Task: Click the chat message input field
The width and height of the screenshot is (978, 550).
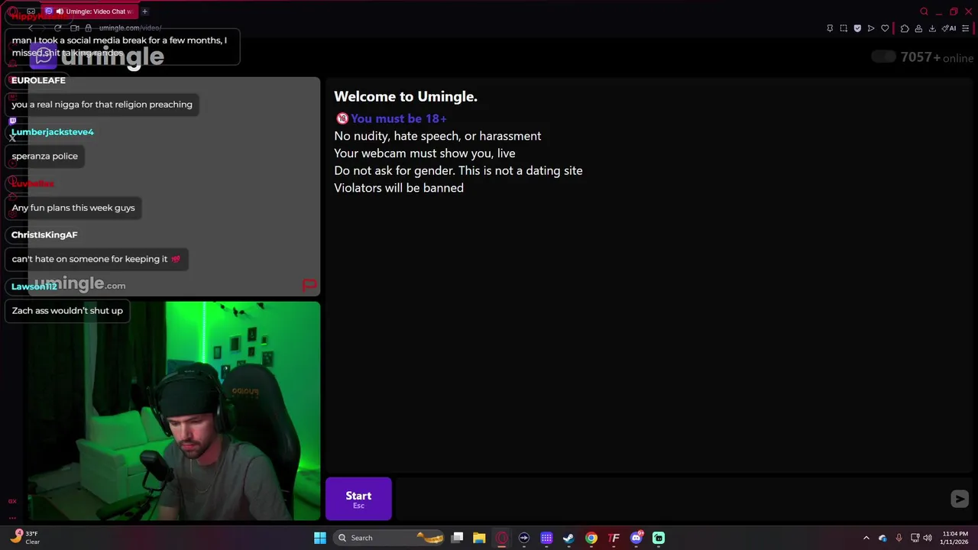Action: point(669,499)
